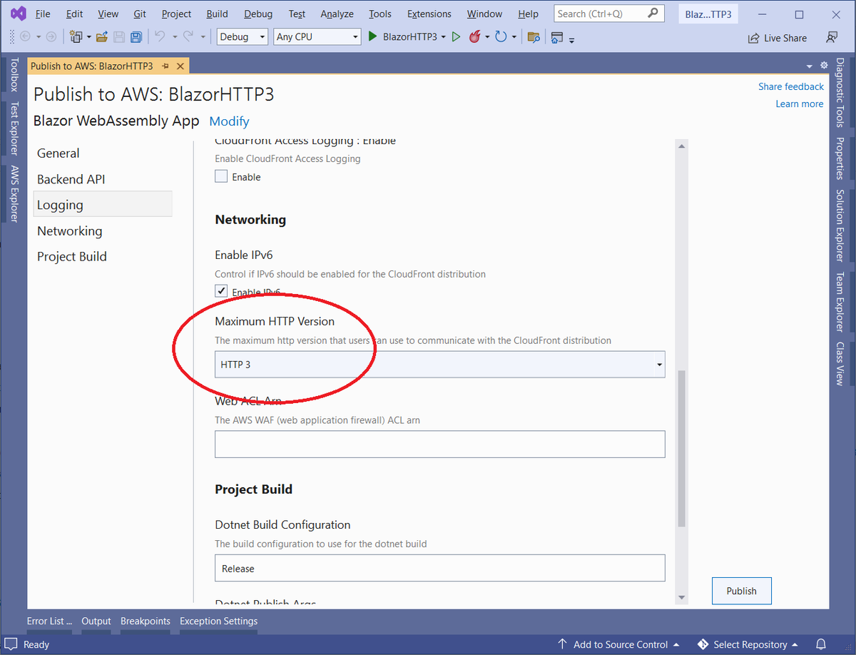The height and width of the screenshot is (655, 856).
Task: Open the Debug configuration dropdown
Action: pos(242,36)
